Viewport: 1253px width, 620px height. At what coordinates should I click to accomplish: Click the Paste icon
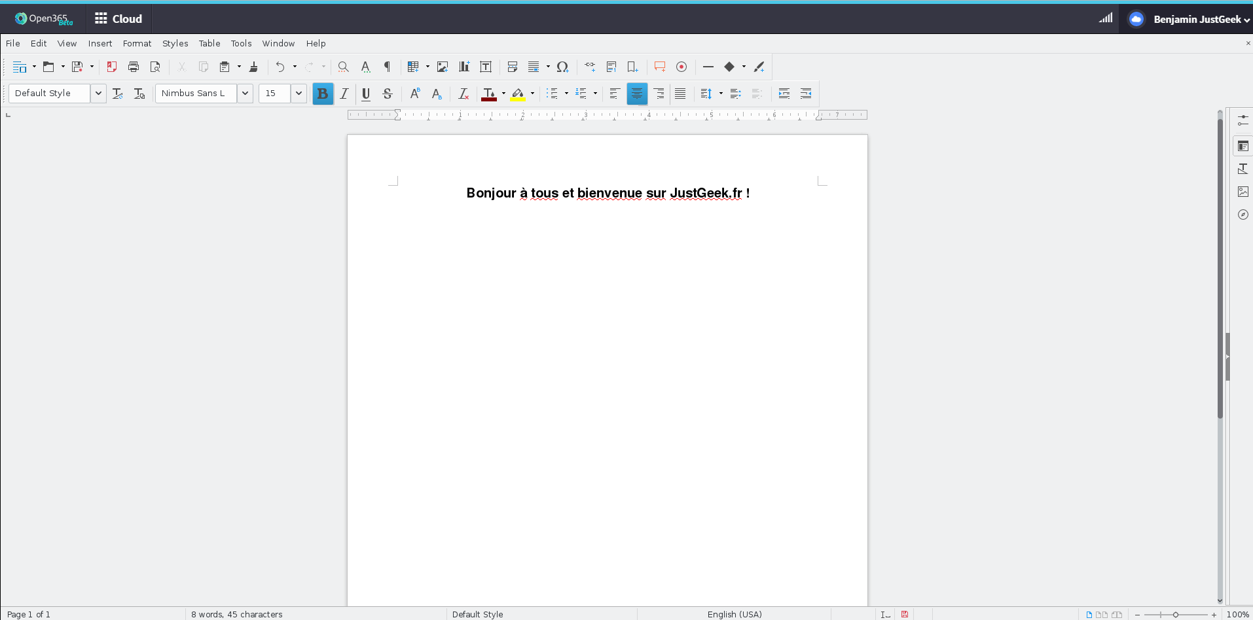coord(225,67)
